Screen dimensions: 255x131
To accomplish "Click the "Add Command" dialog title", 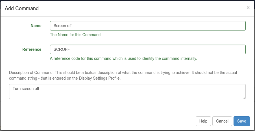I will [22, 8].
